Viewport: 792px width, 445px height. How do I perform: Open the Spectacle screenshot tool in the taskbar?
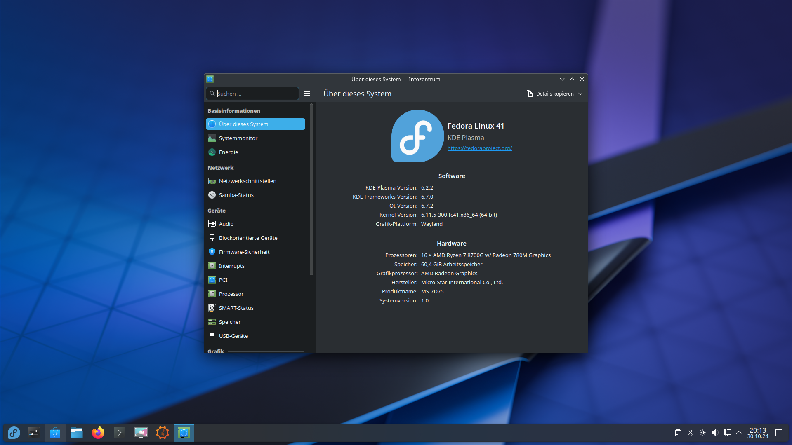pyautogui.click(x=141, y=433)
